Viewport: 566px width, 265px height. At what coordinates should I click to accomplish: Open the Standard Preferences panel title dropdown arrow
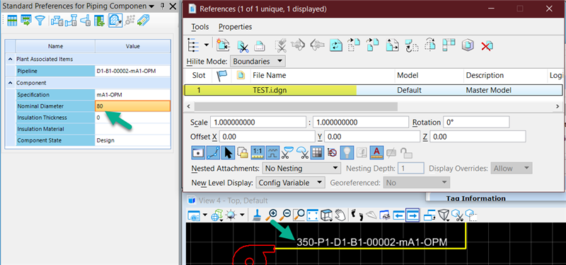(151, 6)
